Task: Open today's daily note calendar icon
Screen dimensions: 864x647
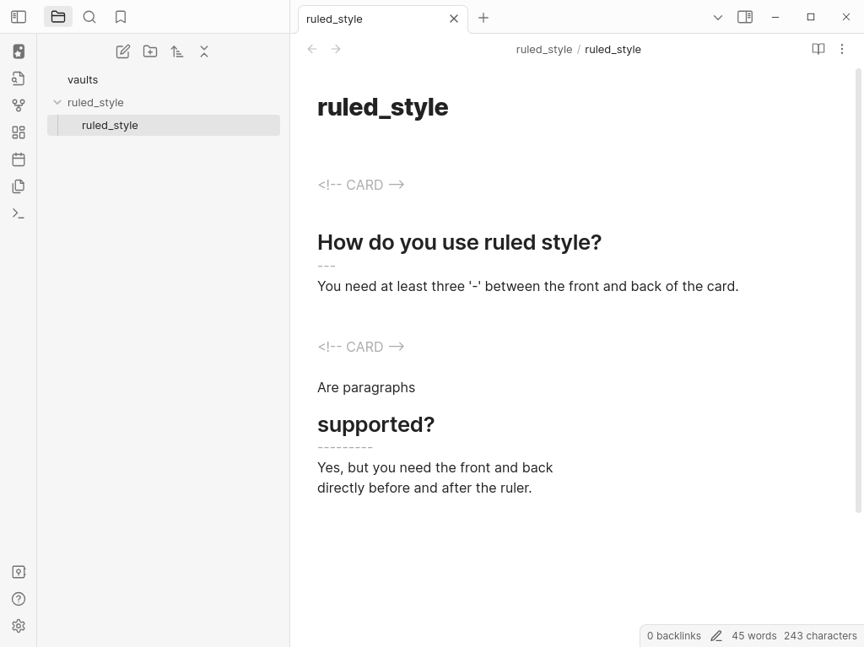Action: (19, 159)
